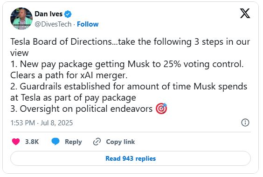Open Dan Ives' profile avatar picture

(21, 19)
